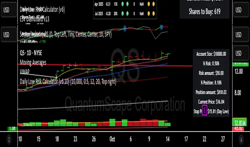Click date 22 on the time axis
The height and width of the screenshot is (147, 250).
click(x=204, y=139)
